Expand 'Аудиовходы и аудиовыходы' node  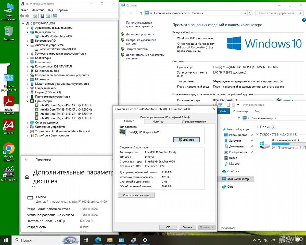coord(28,28)
